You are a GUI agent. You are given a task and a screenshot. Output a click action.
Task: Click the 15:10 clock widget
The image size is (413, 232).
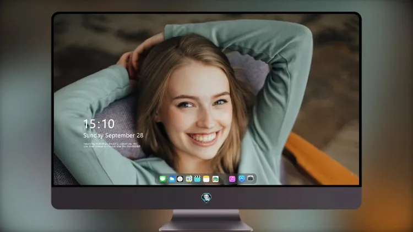pyautogui.click(x=99, y=124)
